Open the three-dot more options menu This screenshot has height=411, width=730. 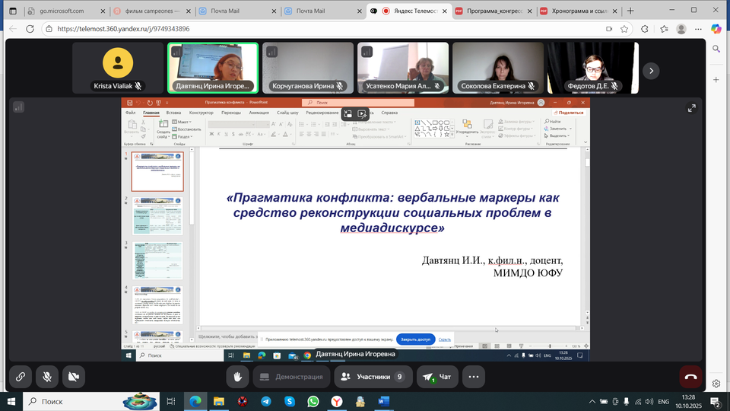click(x=474, y=376)
